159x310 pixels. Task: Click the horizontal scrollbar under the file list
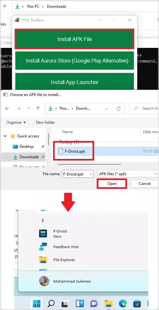pyautogui.click(x=89, y=164)
